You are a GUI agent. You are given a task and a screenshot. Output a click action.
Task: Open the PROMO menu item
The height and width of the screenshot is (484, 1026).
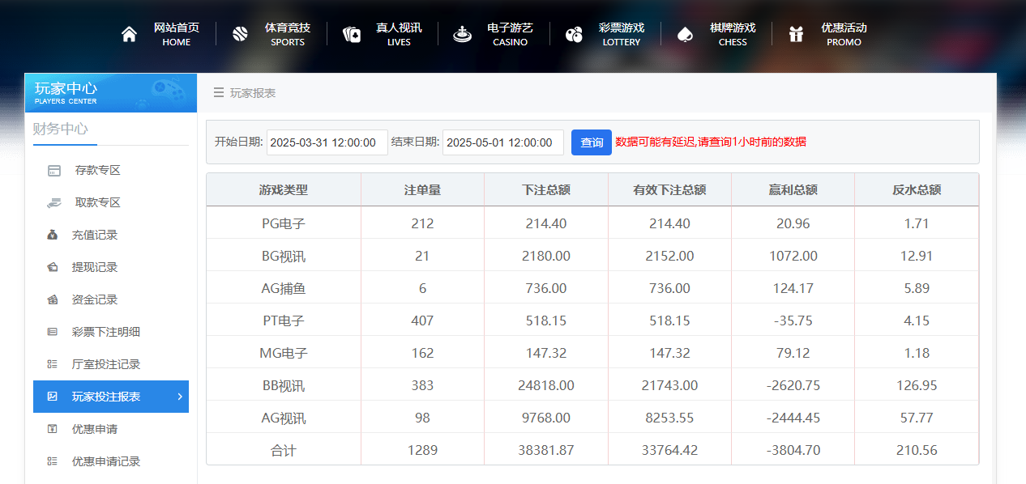pos(843,32)
